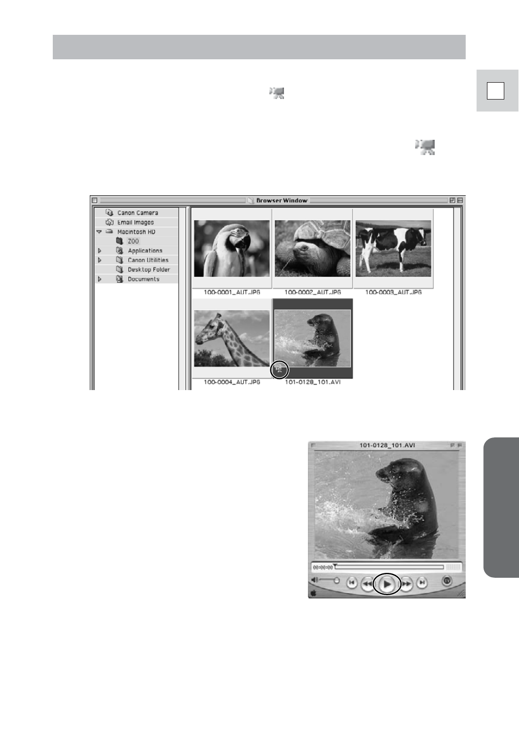The height and width of the screenshot is (735, 519).
Task: Select the Documents label
Action: click(144, 279)
